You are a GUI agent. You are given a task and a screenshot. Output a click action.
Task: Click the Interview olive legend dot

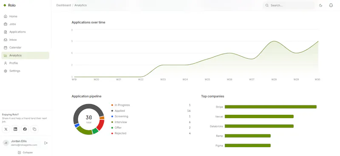point(112,122)
